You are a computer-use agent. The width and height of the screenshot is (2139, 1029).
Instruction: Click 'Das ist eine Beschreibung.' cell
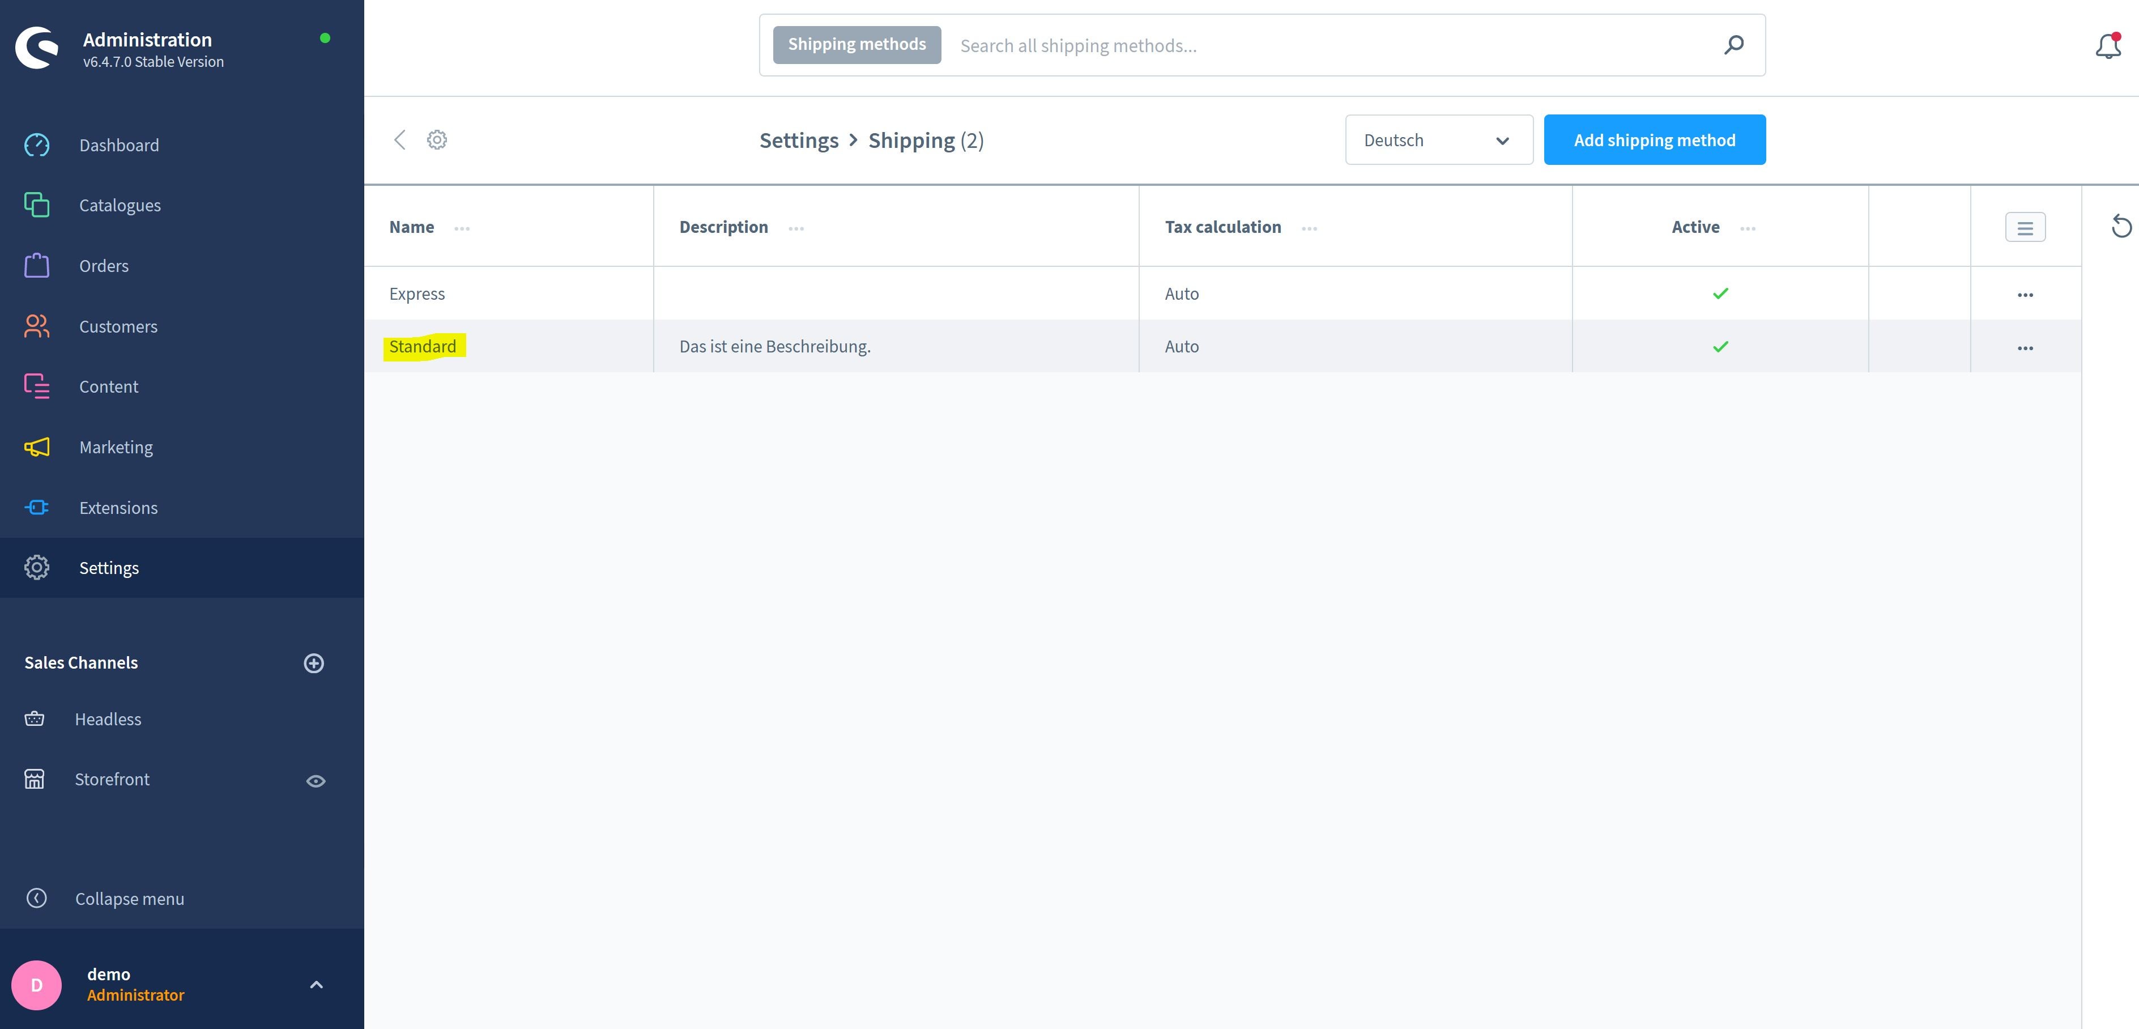click(x=775, y=346)
